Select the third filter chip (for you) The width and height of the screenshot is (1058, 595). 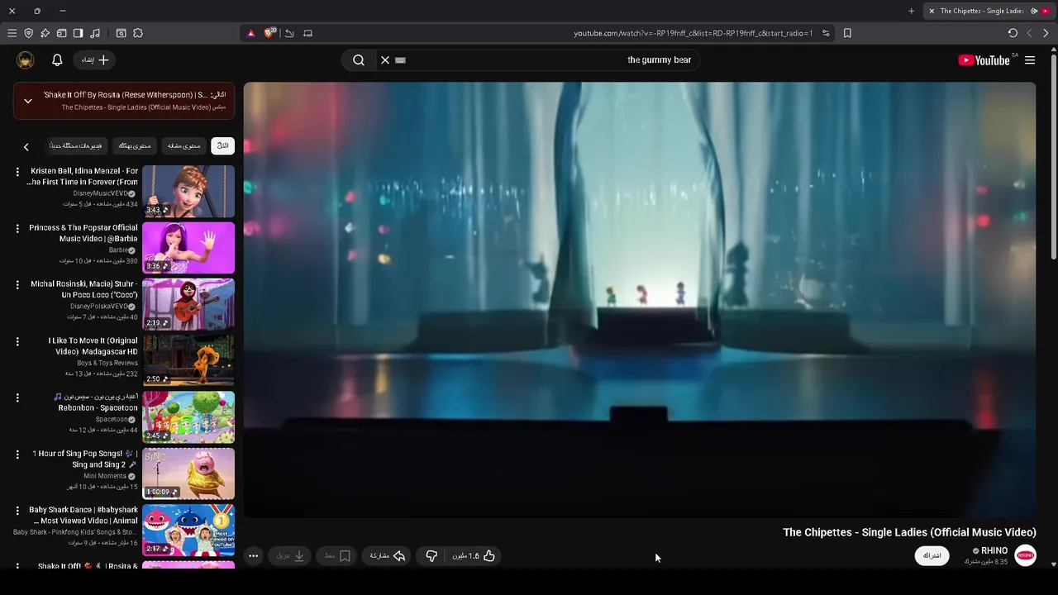135,146
